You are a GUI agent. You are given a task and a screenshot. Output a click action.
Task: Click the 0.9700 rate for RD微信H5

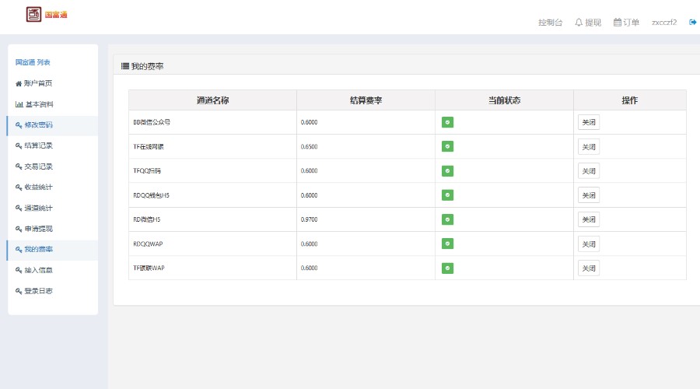click(309, 219)
